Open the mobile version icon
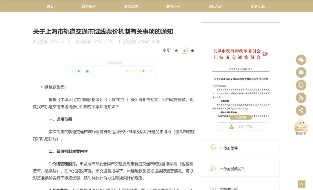The width and height of the screenshot is (313, 190). point(301,85)
